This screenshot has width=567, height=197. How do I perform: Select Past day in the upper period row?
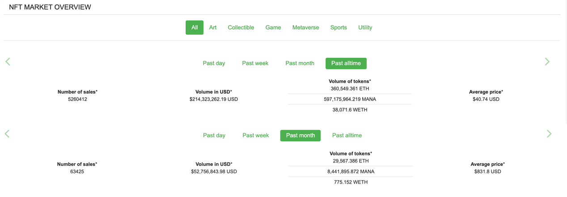pos(214,63)
